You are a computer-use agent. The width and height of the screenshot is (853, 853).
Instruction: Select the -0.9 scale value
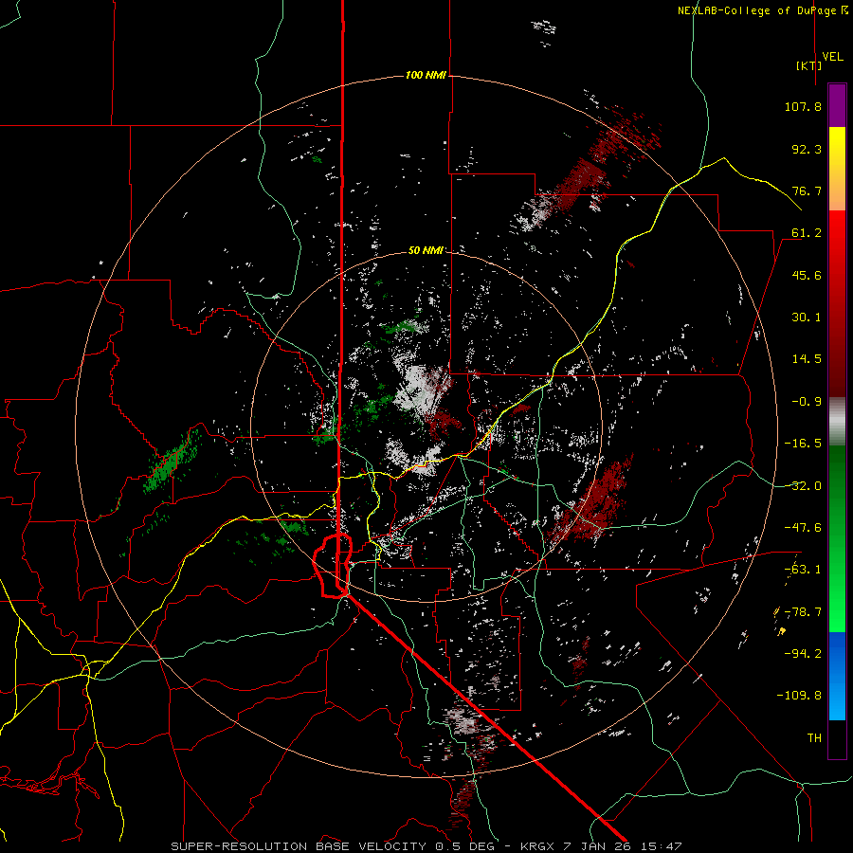[807, 402]
